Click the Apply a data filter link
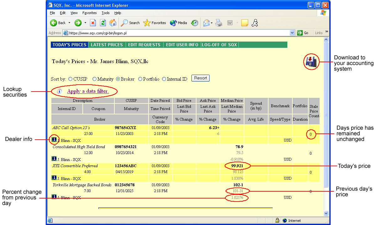The height and width of the screenshot is (225, 376). [88, 91]
